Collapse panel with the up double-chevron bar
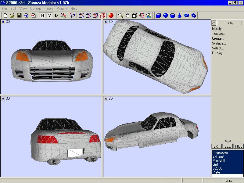244x183 pixels. (230, 23)
